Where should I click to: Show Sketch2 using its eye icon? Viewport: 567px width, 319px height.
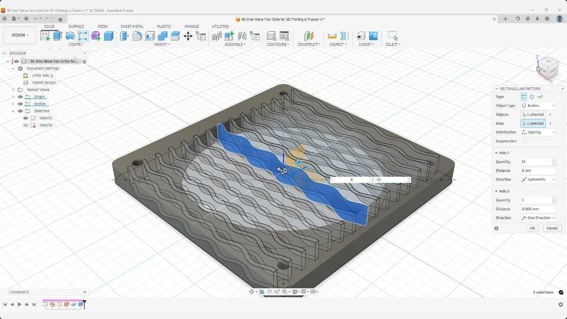(26, 125)
